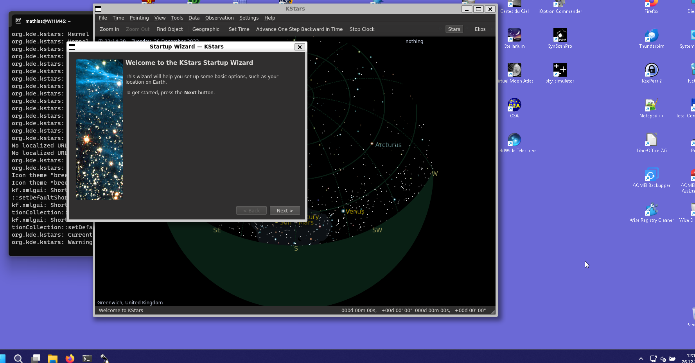Launch iOptron Commander from the desktop
This screenshot has height=363, width=695.
tap(560, 7)
